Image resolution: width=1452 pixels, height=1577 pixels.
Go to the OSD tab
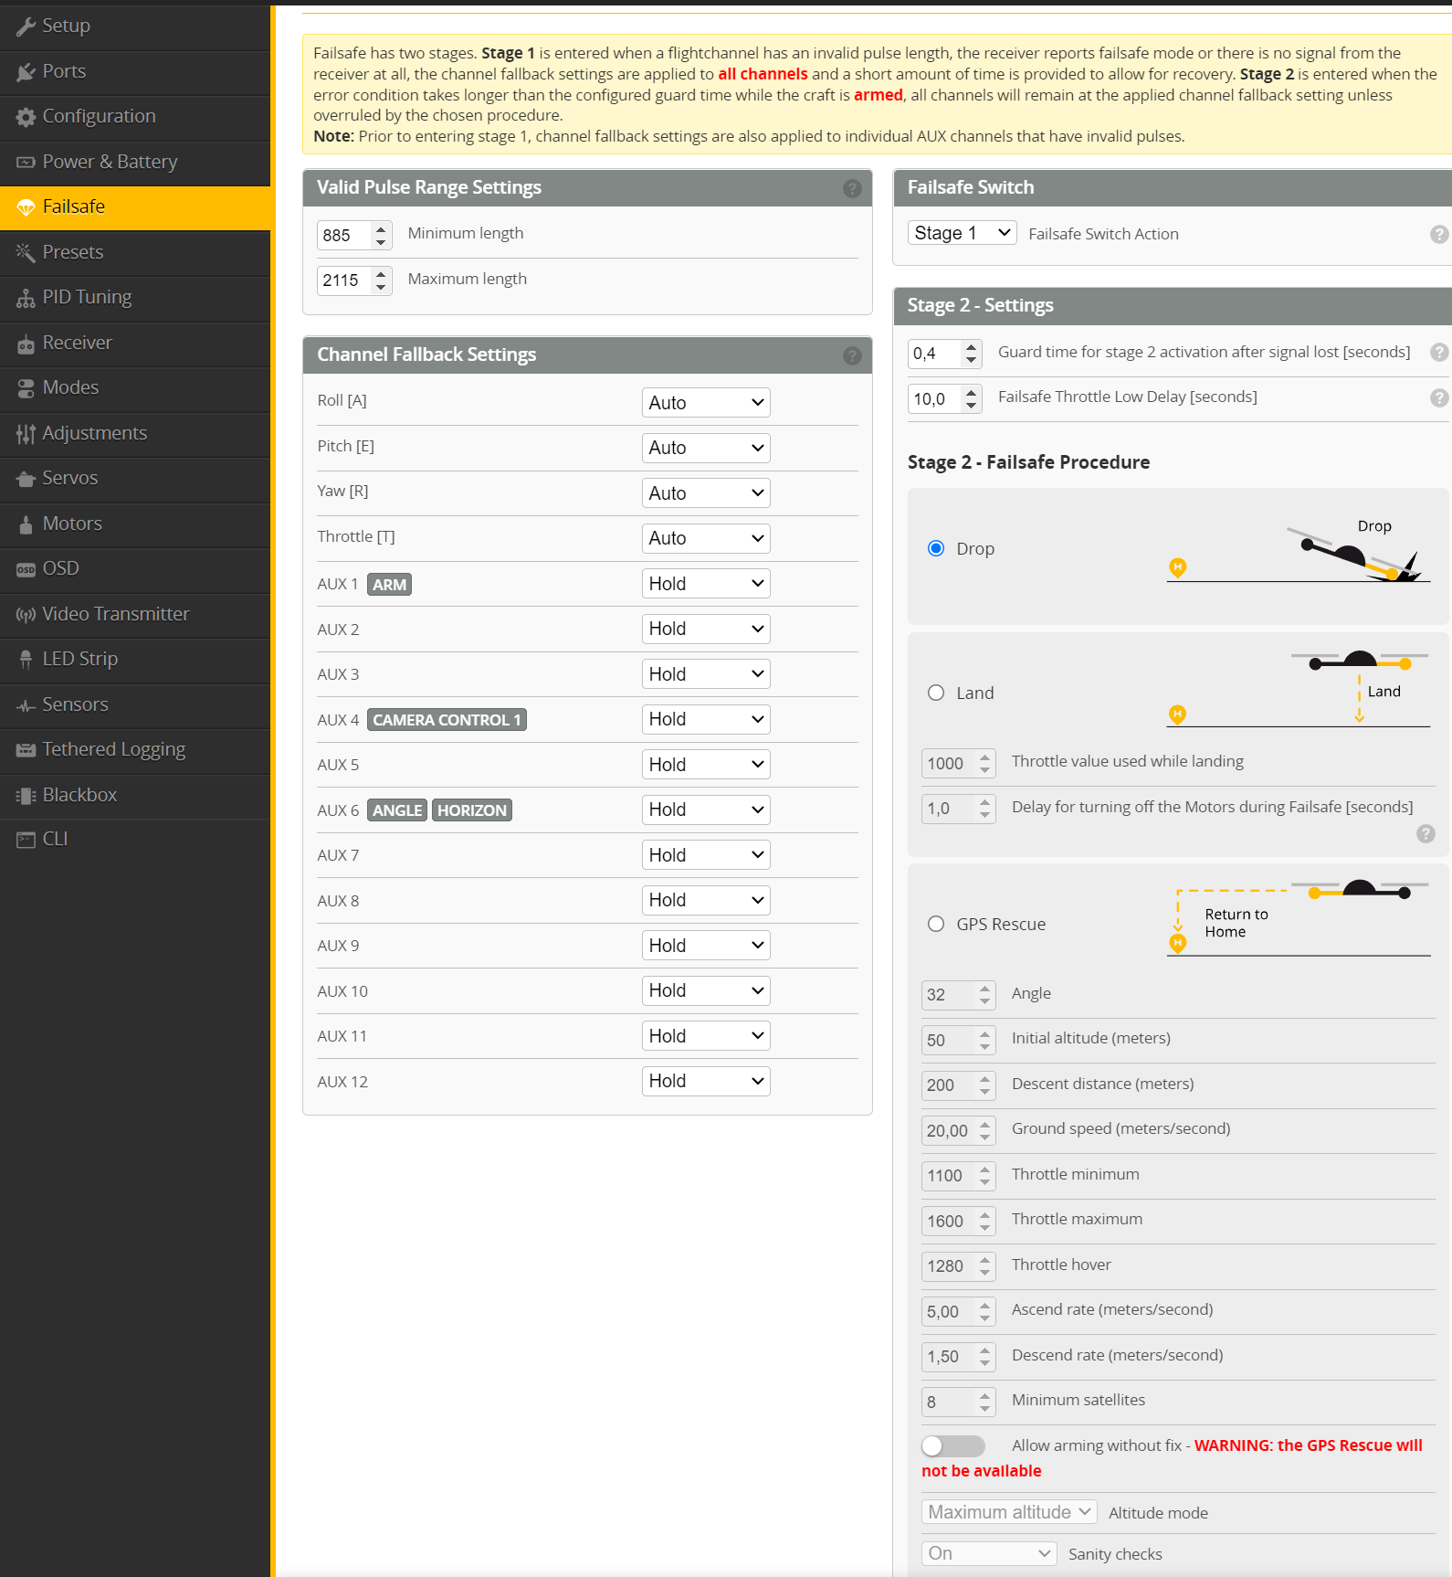pyautogui.click(x=60, y=568)
